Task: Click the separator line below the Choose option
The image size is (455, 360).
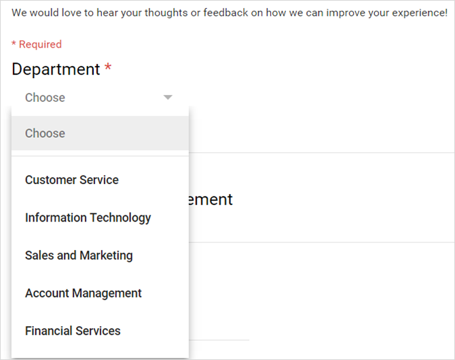Action: tap(100, 156)
